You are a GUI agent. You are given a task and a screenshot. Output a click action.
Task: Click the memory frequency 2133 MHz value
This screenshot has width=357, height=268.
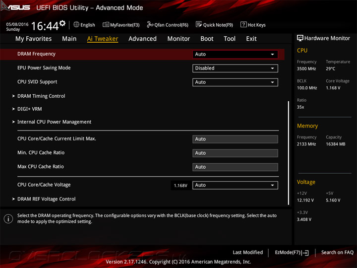pos(306,144)
